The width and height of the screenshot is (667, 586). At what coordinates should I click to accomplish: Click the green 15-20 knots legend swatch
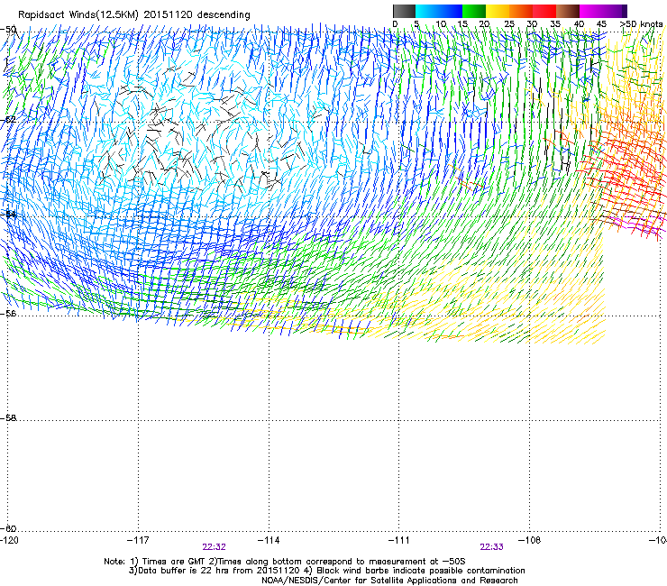474,11
